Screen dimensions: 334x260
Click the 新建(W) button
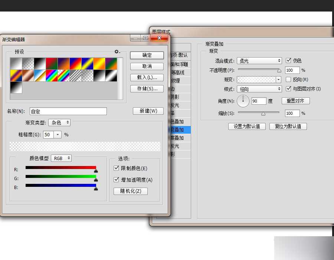pyautogui.click(x=148, y=111)
